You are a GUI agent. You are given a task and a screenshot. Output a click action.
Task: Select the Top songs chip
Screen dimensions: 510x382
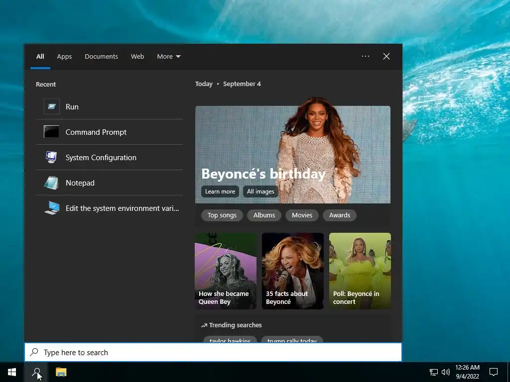coord(222,215)
